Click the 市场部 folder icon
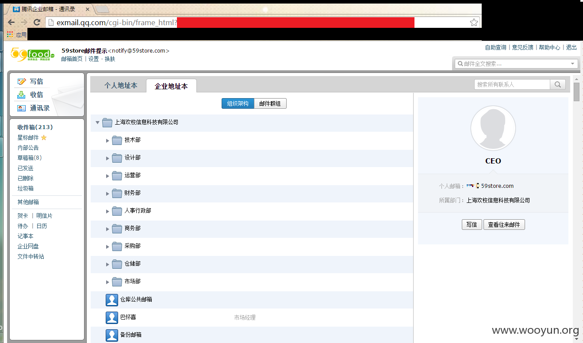Screen dimensions: 583x343 point(117,282)
